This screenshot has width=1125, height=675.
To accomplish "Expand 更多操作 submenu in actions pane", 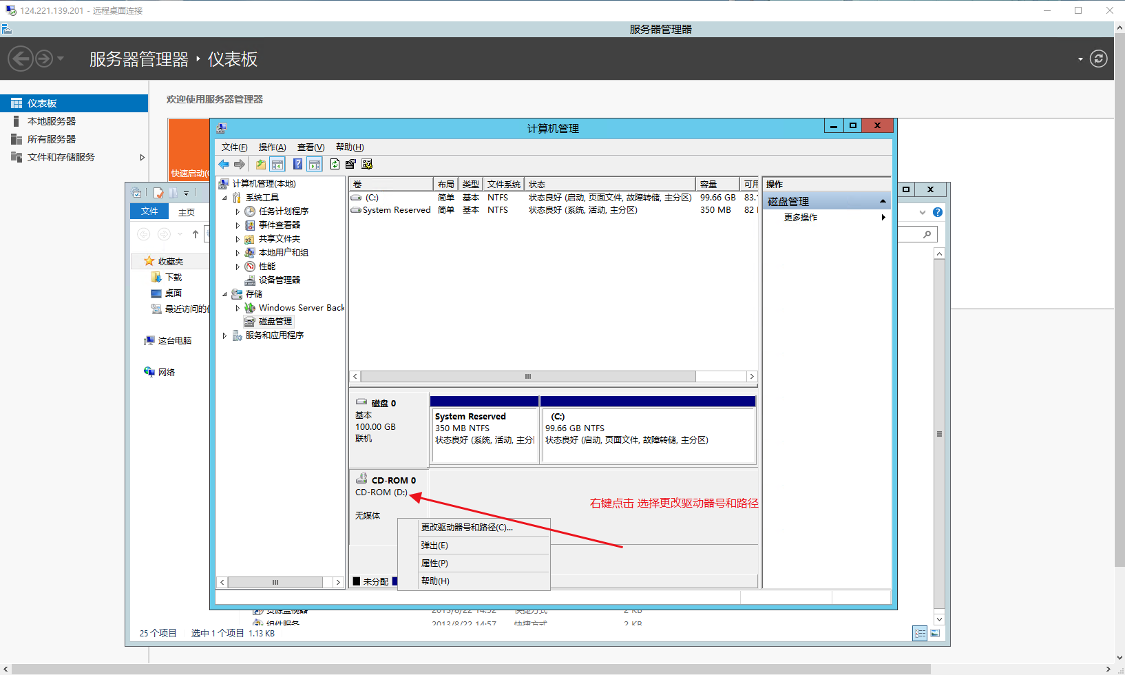I will 883,218.
